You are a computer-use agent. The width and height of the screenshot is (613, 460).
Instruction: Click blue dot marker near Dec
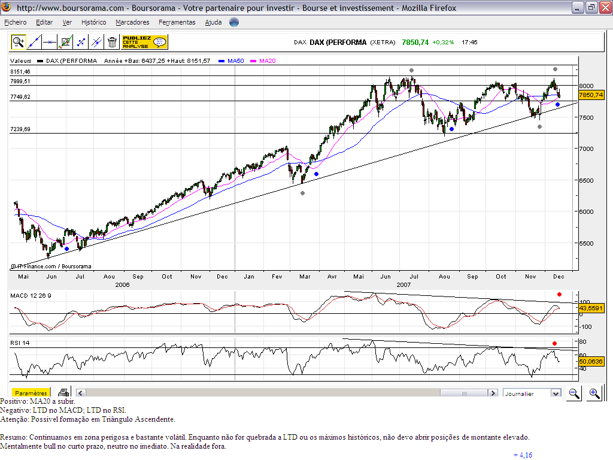(557, 104)
